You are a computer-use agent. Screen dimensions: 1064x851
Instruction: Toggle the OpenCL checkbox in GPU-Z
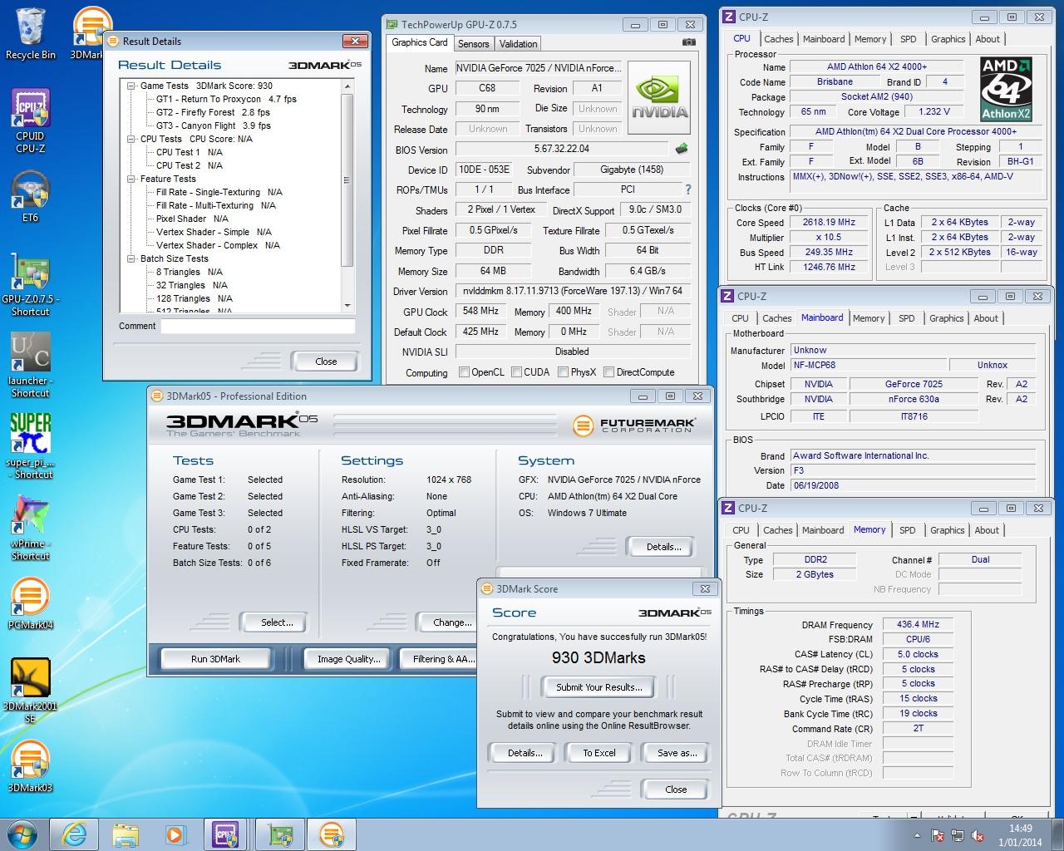point(464,372)
